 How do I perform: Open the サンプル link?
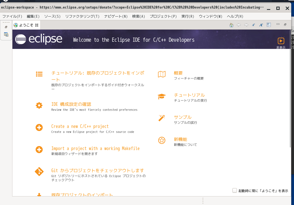click(183, 117)
